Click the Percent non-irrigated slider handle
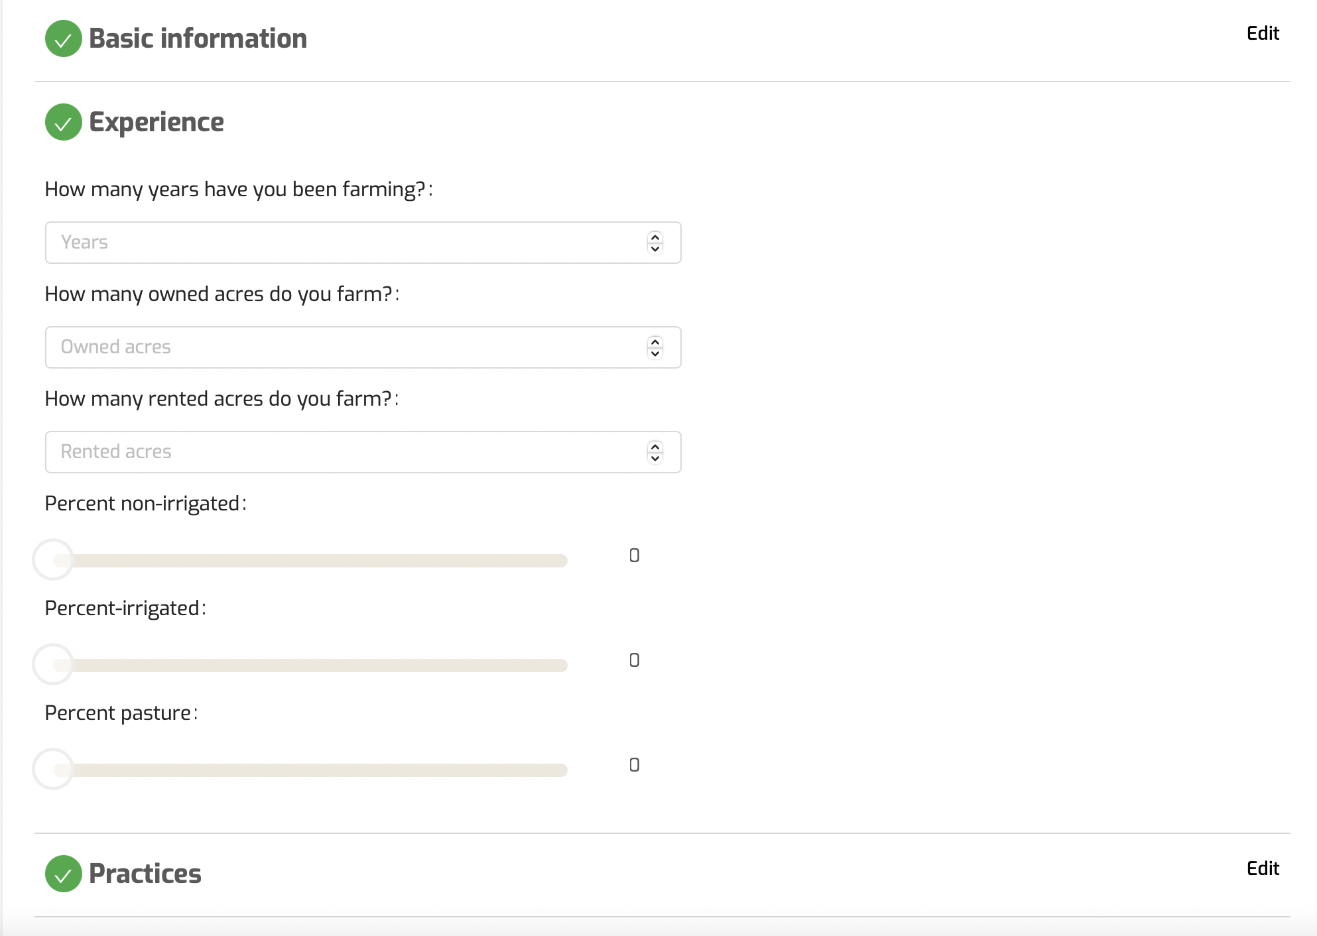This screenshot has width=1317, height=936. tap(53, 560)
